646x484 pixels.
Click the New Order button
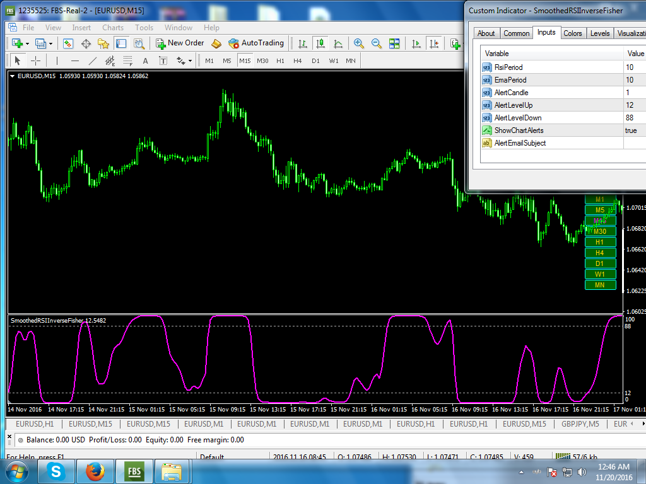[x=180, y=43]
